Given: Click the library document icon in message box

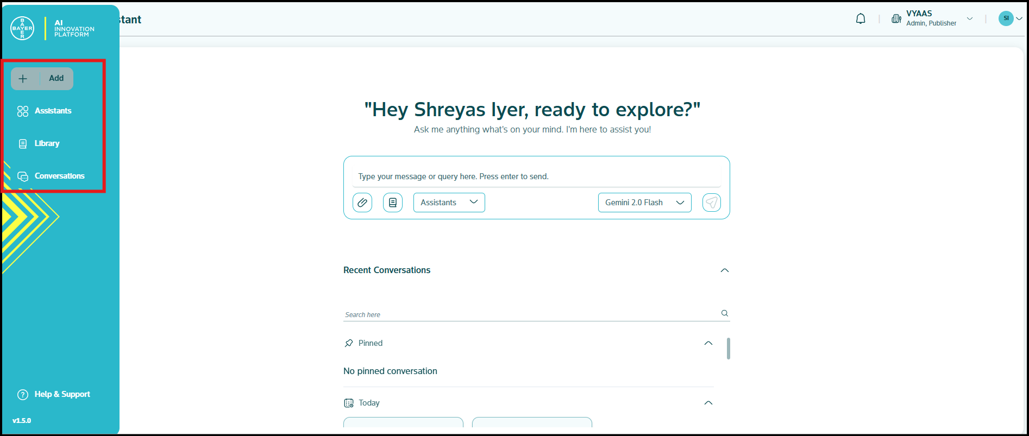Looking at the screenshot, I should (x=392, y=203).
